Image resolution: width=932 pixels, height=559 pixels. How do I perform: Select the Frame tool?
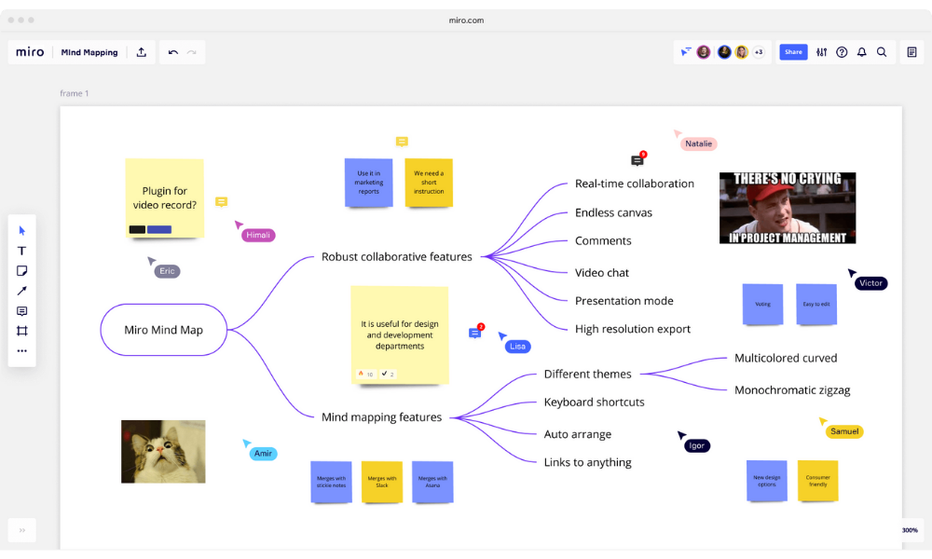22,331
